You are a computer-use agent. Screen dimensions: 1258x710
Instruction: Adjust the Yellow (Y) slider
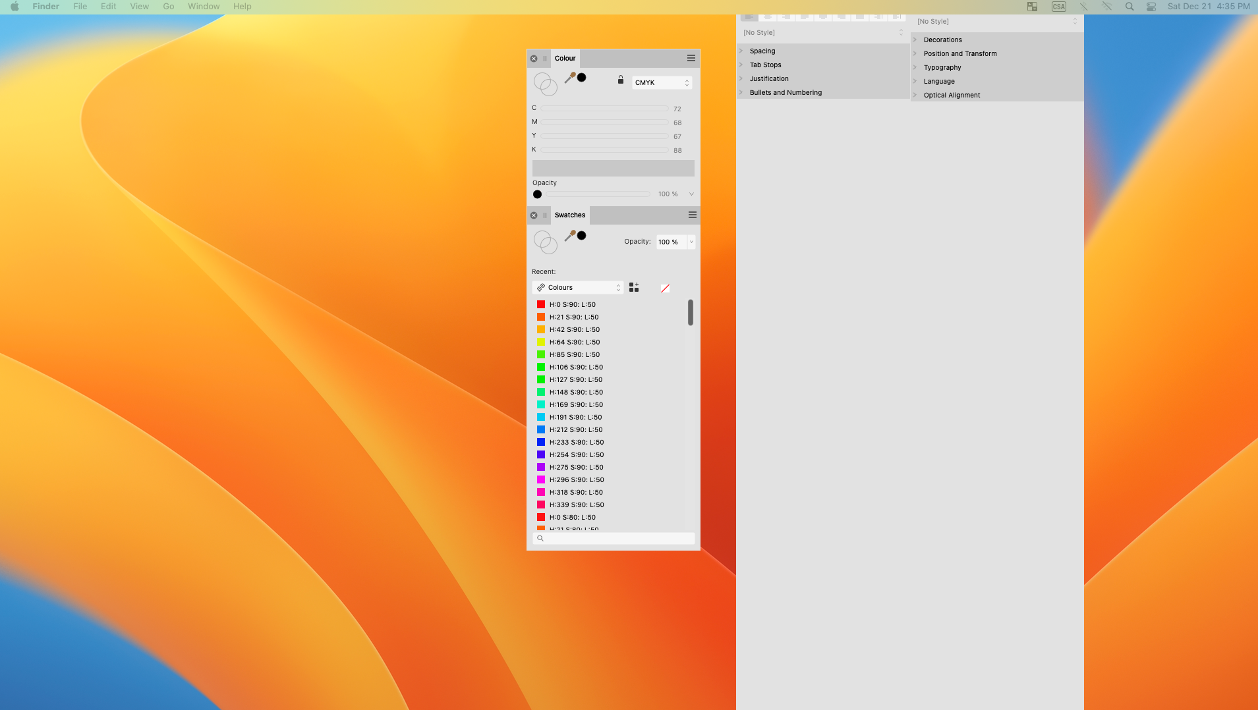605,136
